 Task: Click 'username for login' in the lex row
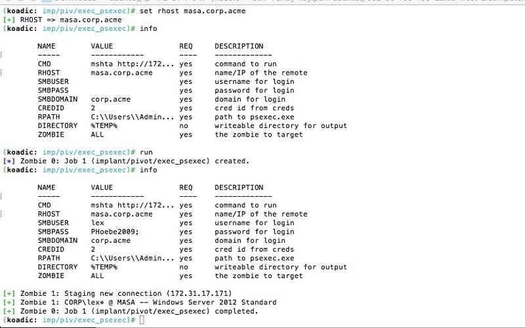click(255, 223)
